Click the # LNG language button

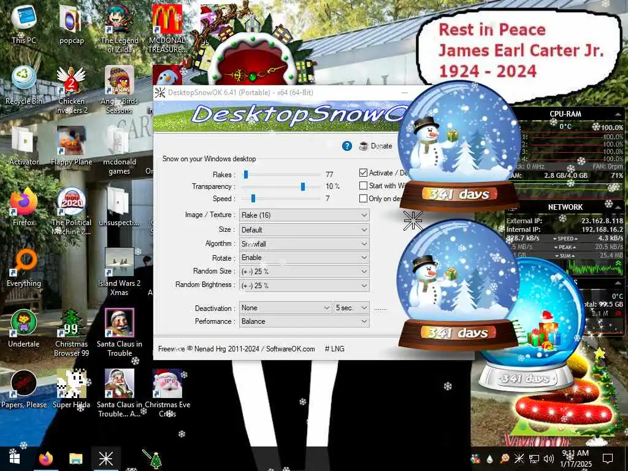point(334,349)
